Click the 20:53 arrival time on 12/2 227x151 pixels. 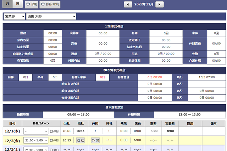pos(66,140)
